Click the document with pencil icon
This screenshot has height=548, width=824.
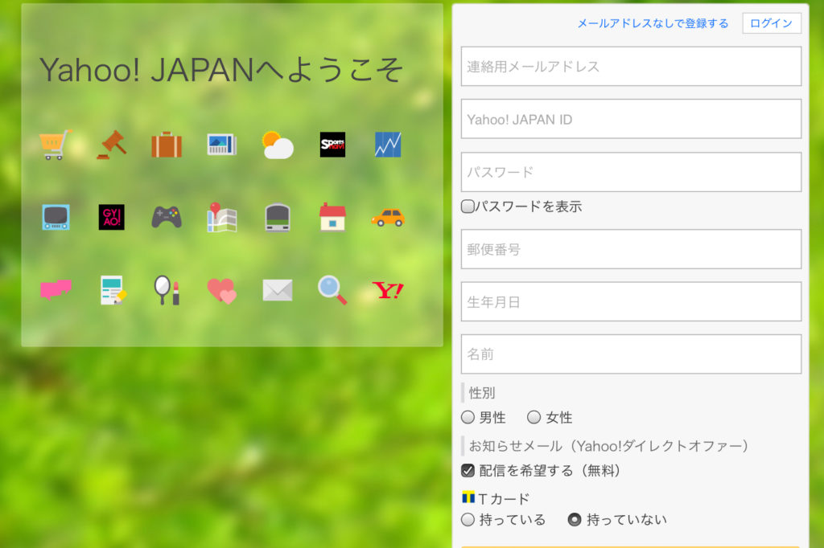(x=113, y=290)
